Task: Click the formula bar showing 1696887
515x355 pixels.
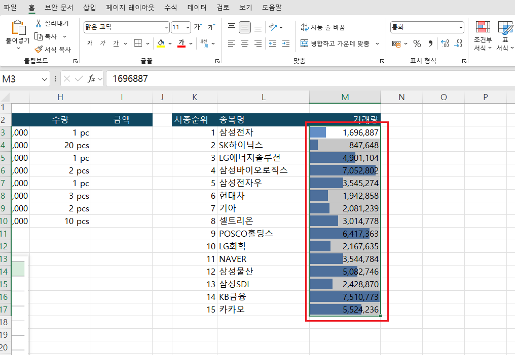Action: [310, 79]
